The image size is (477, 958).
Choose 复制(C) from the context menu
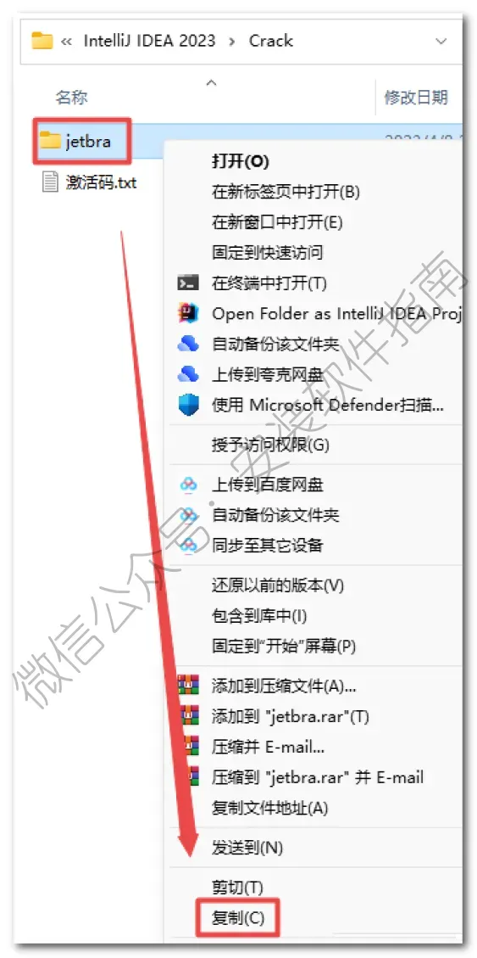[238, 917]
